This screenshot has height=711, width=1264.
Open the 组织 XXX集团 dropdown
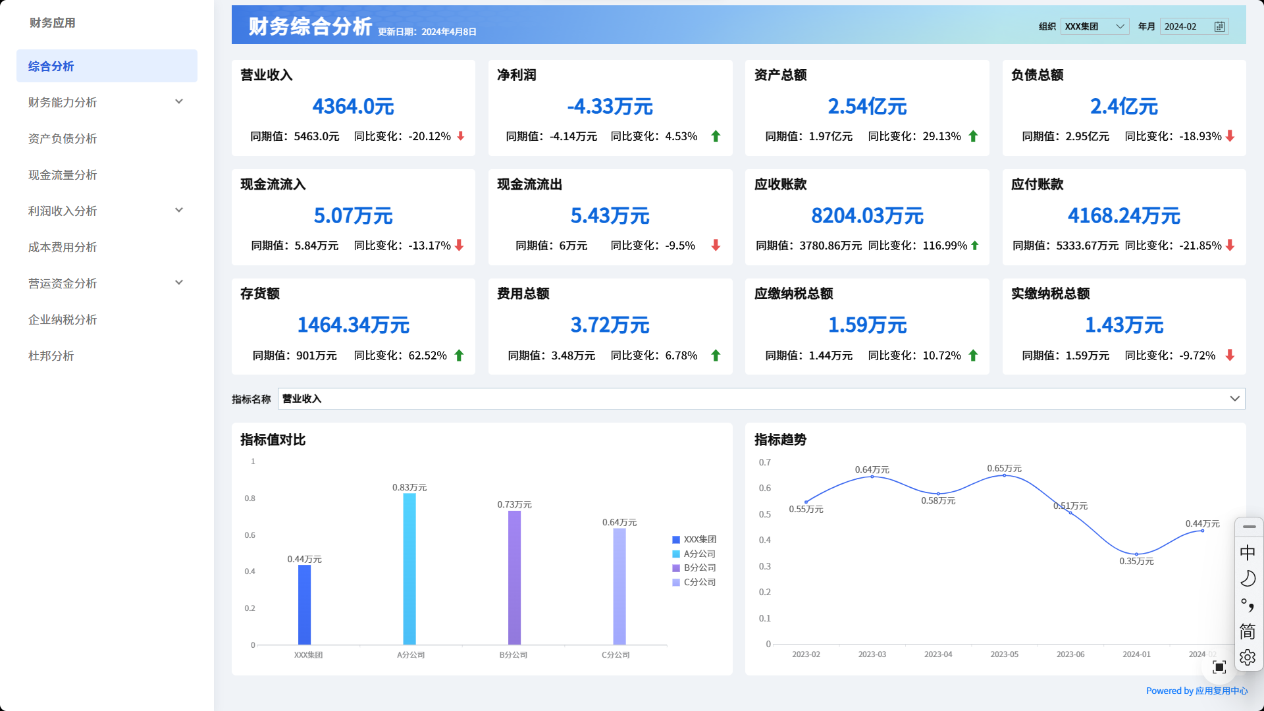1095,27
